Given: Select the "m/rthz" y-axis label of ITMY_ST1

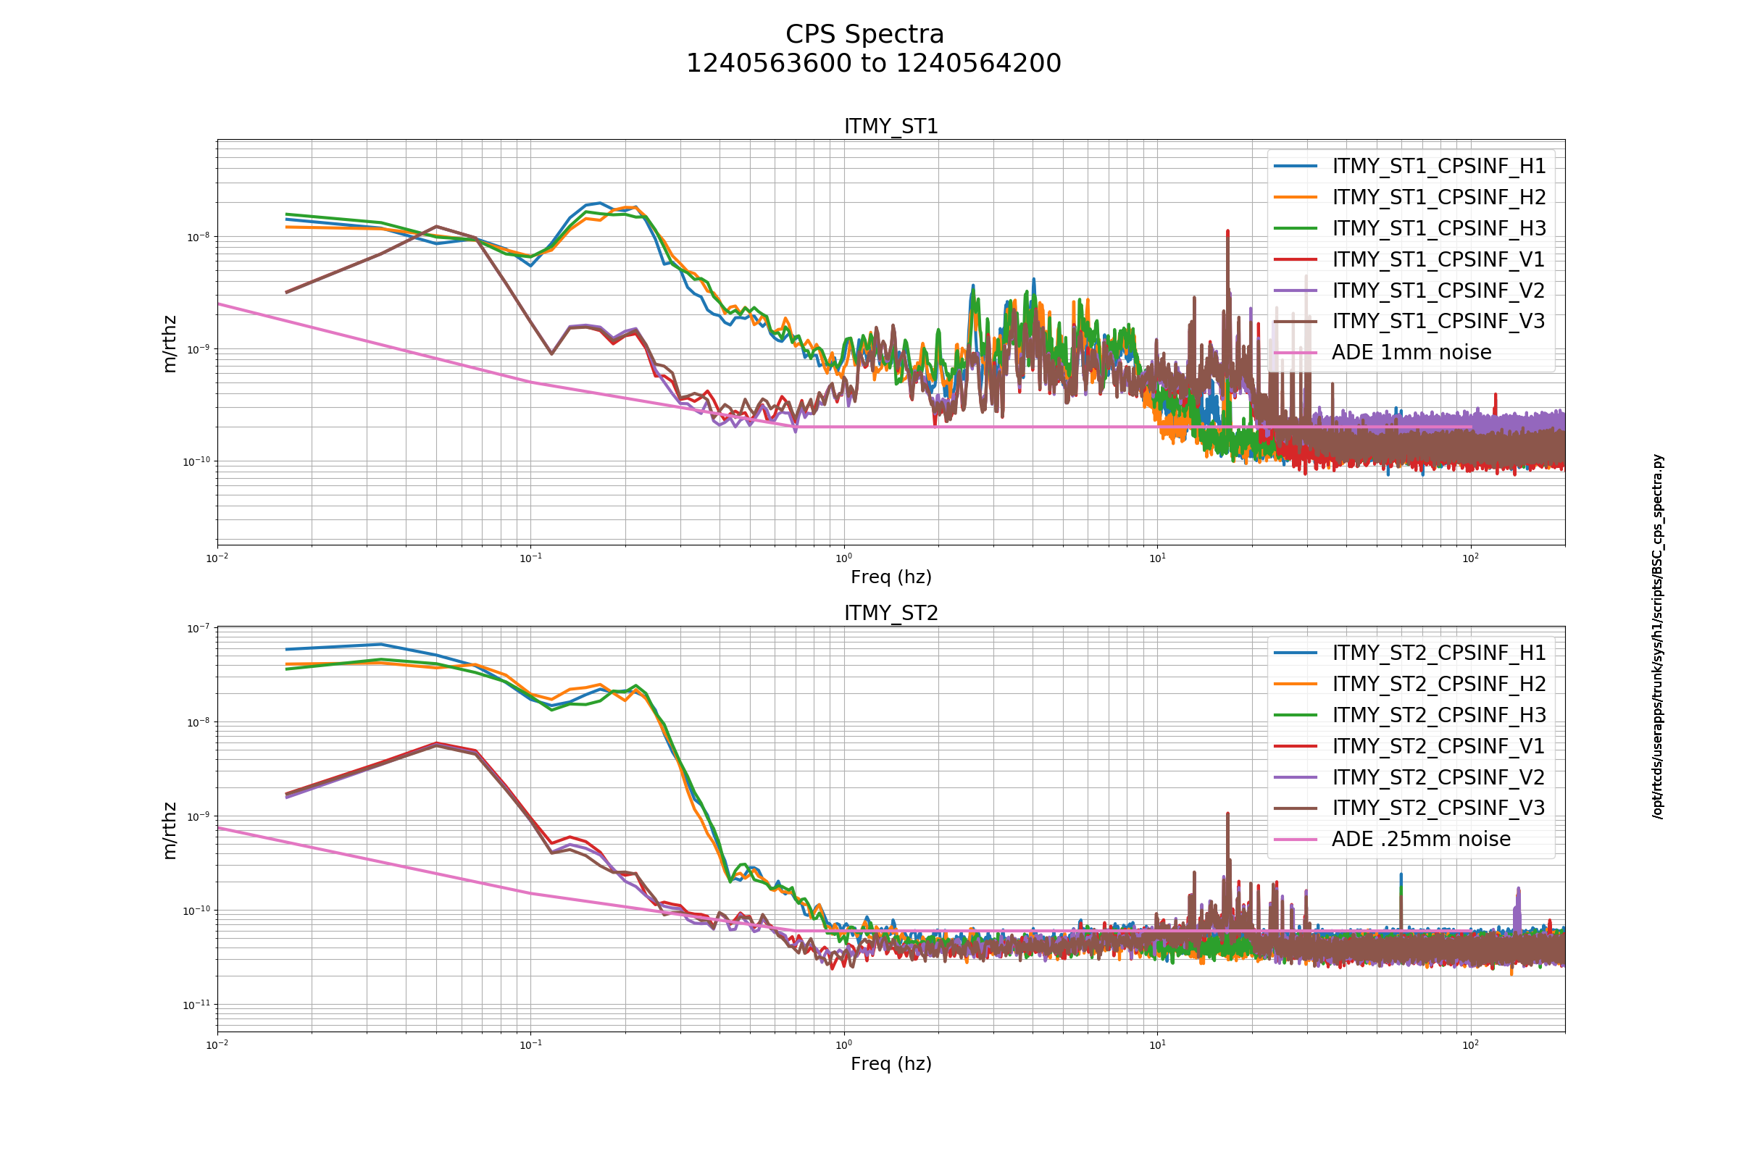Looking at the screenshot, I should (x=170, y=343).
